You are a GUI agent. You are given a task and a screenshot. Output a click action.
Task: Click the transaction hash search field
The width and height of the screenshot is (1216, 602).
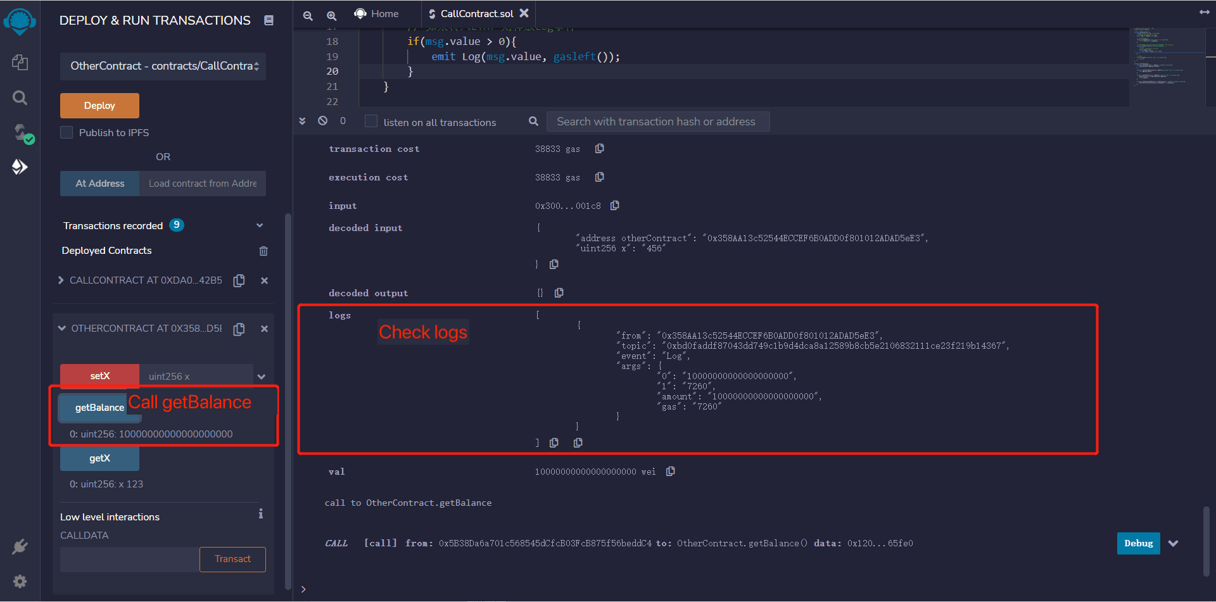[657, 122]
